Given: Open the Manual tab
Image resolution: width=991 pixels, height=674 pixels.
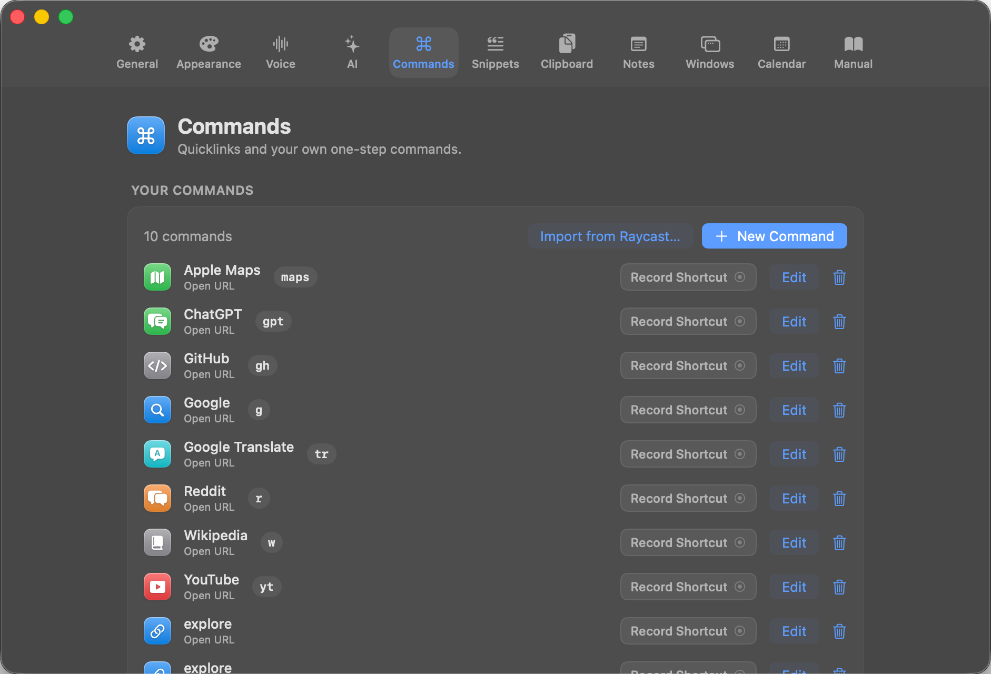Looking at the screenshot, I should click(854, 53).
